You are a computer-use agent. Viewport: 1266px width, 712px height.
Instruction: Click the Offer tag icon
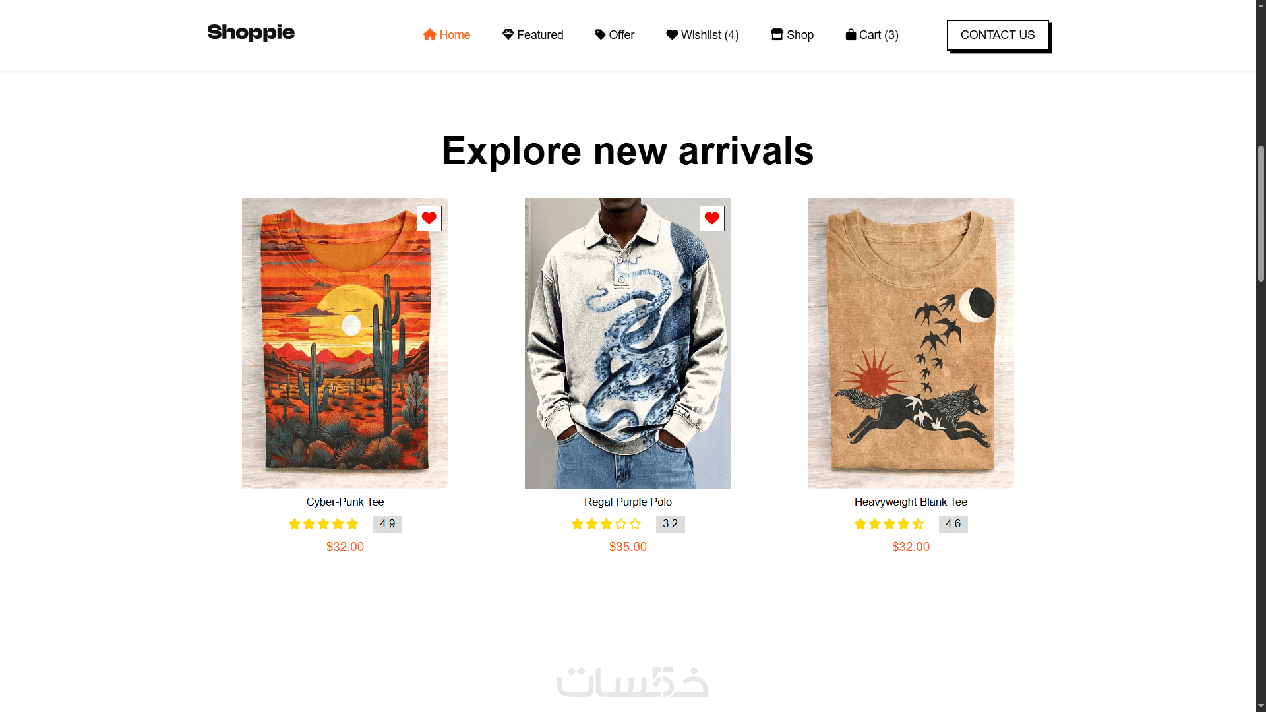click(x=600, y=35)
